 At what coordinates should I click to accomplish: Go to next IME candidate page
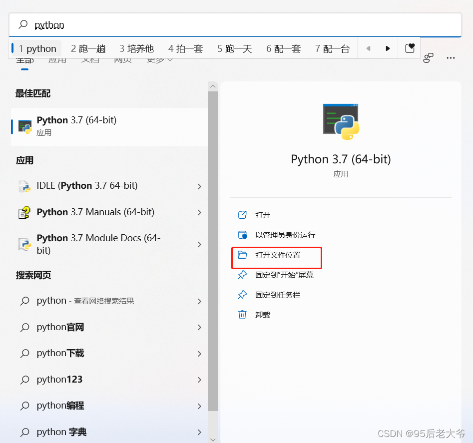click(388, 48)
